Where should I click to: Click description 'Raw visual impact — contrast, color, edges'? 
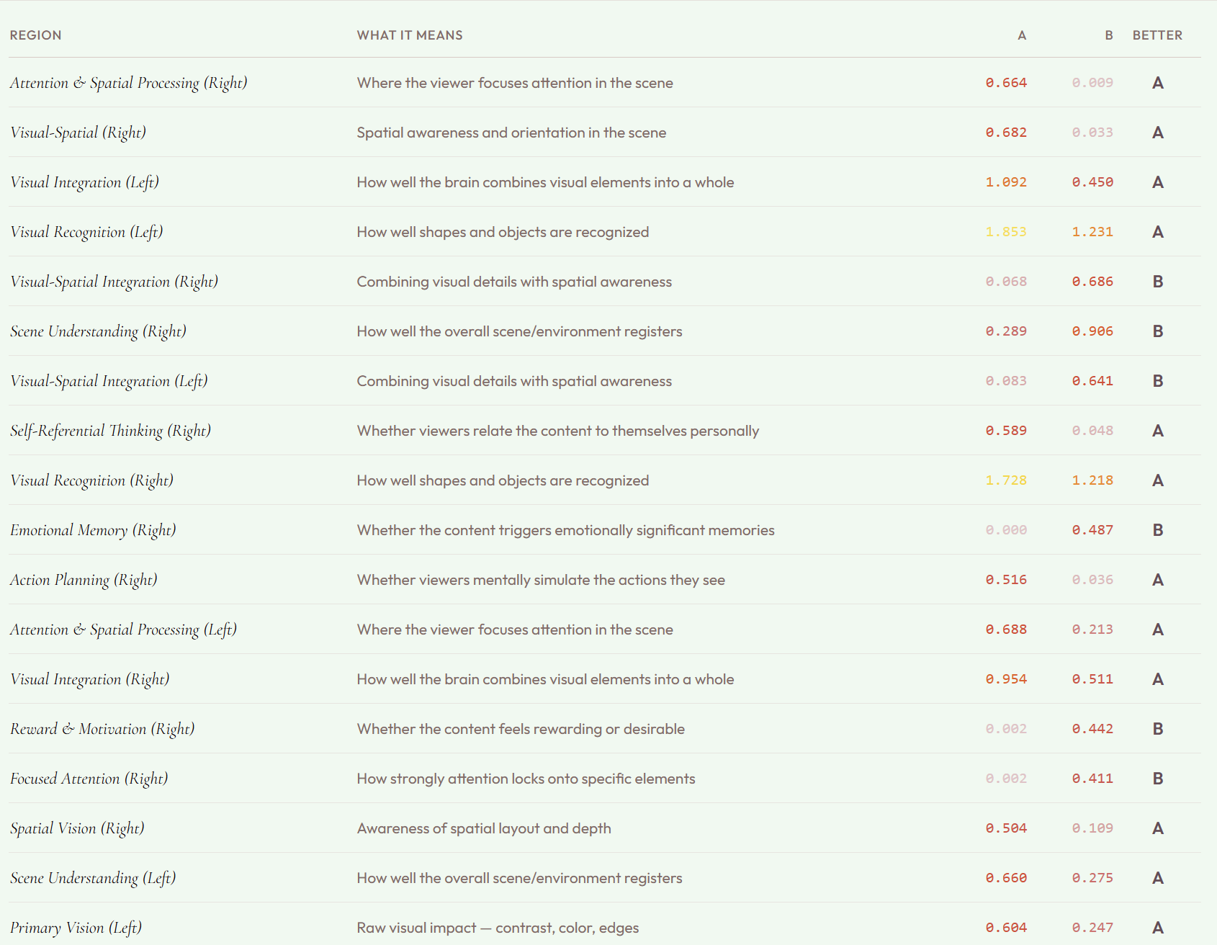tap(498, 928)
